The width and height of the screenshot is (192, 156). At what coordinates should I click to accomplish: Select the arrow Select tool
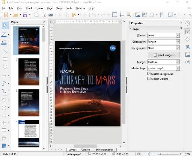[5, 26]
